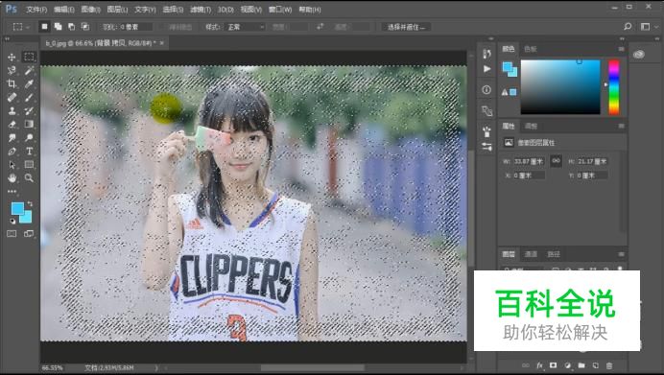Select the Move tool
The image size is (664, 375).
click(12, 57)
